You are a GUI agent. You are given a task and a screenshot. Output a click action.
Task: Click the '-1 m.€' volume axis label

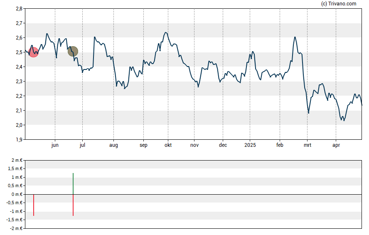(x=16, y=211)
